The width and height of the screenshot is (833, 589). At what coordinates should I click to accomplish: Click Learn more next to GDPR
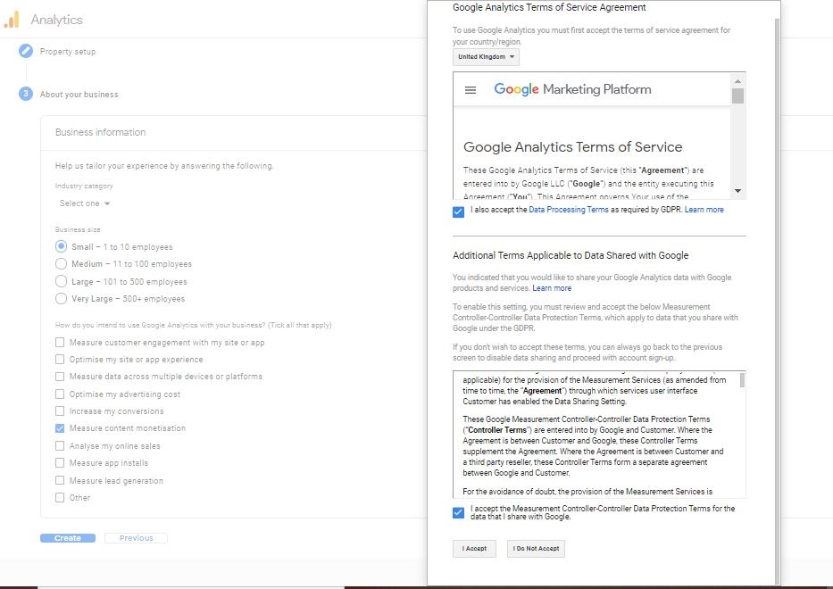[704, 210]
